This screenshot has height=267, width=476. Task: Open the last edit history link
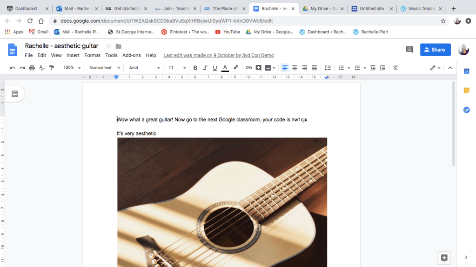pos(219,55)
